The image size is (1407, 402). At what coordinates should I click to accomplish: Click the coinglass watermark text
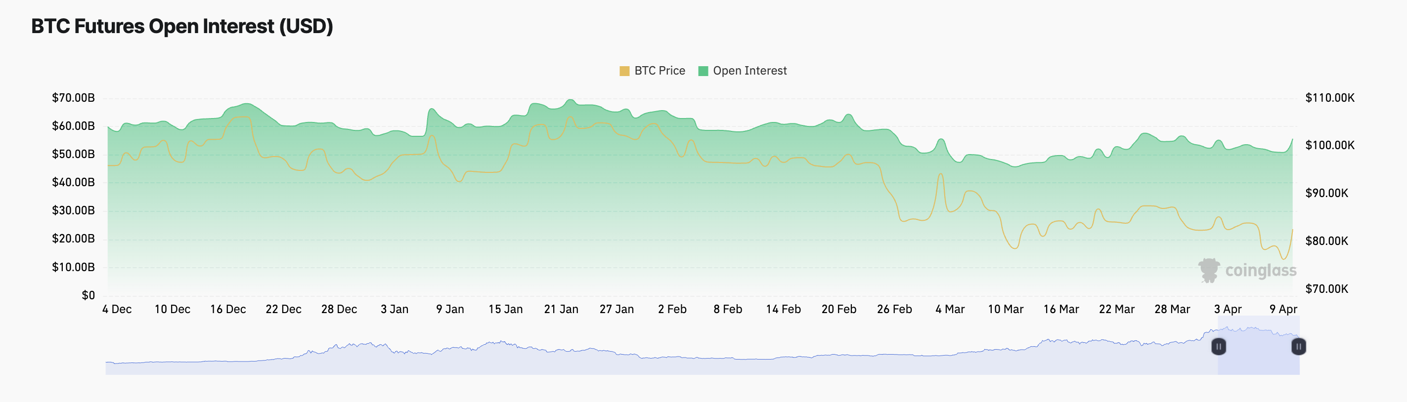1261,271
